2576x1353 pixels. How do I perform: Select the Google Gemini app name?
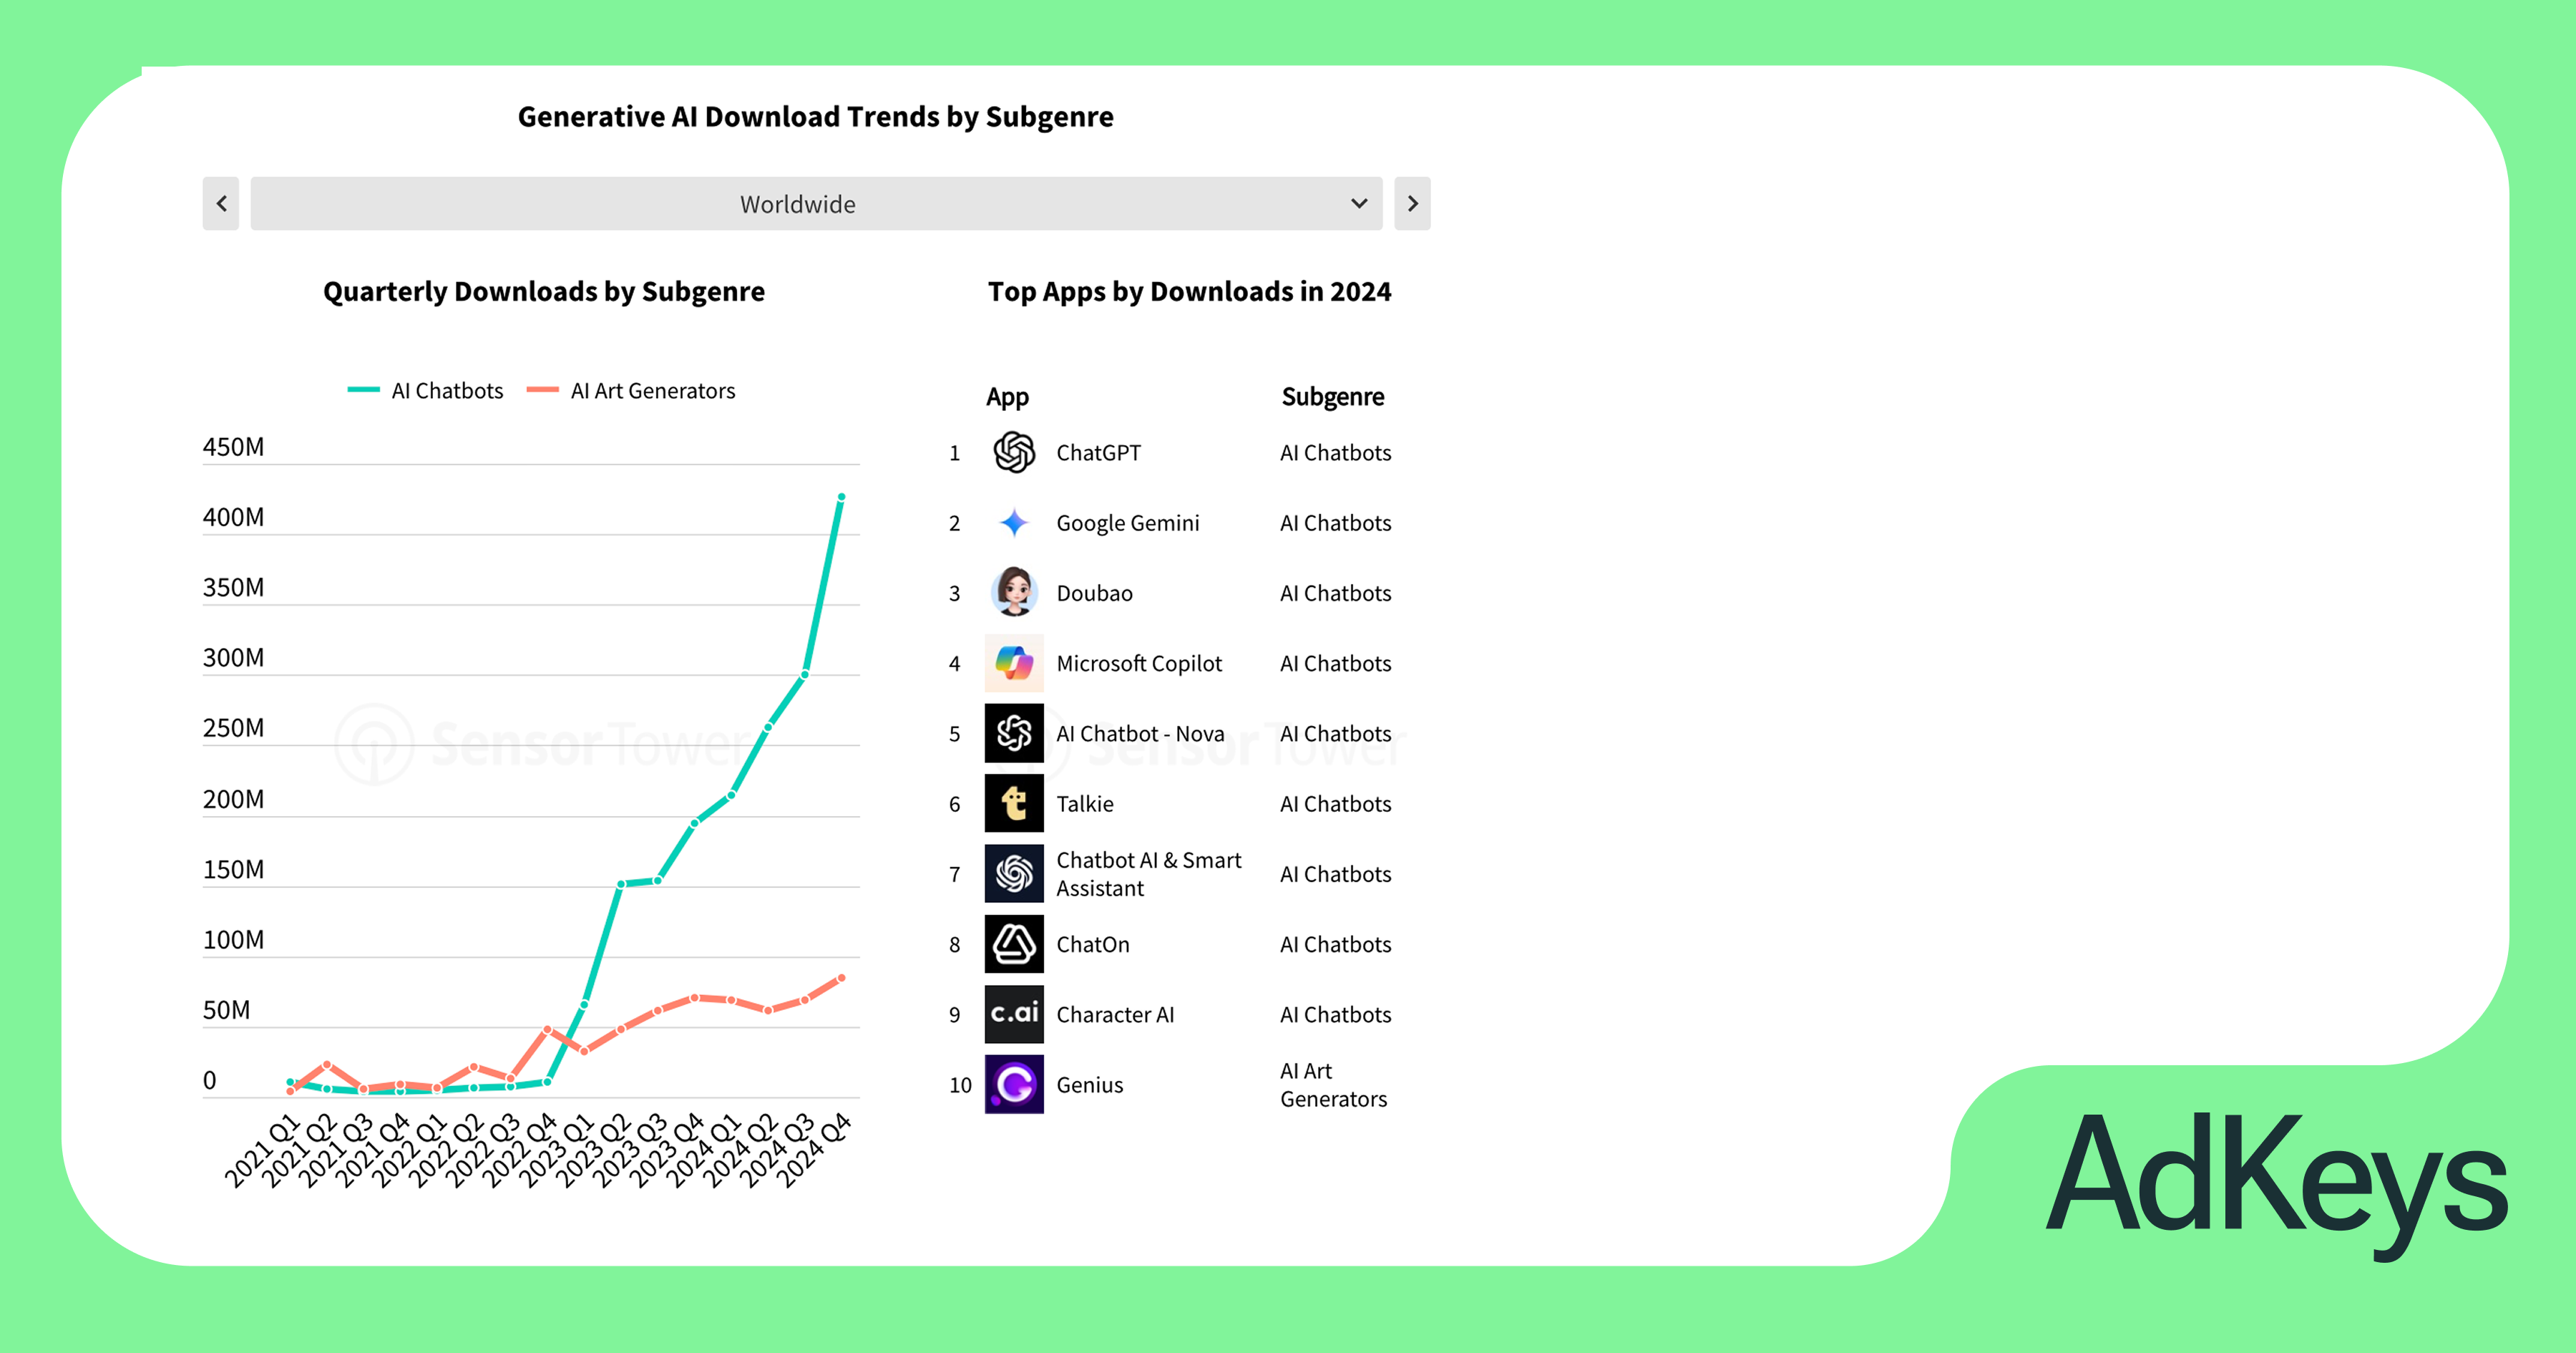click(x=1128, y=523)
